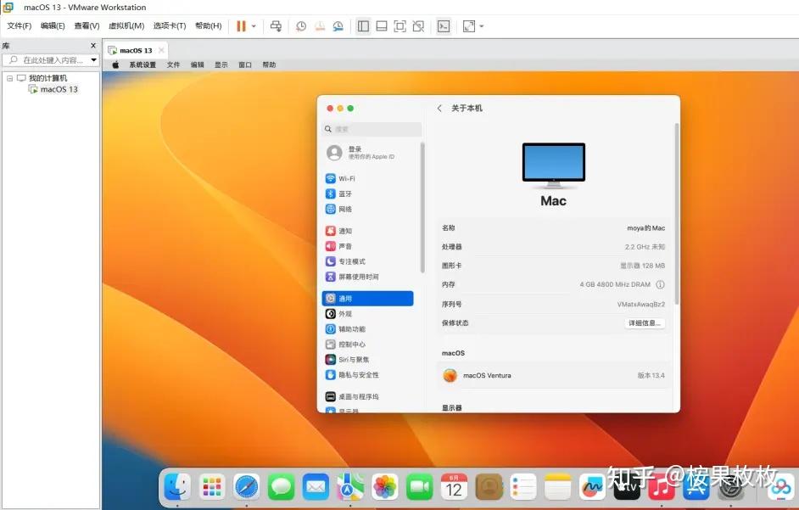Screen dimensions: 799x510
Task: Pause the virtual machine from the toolbar
Action: point(241,26)
